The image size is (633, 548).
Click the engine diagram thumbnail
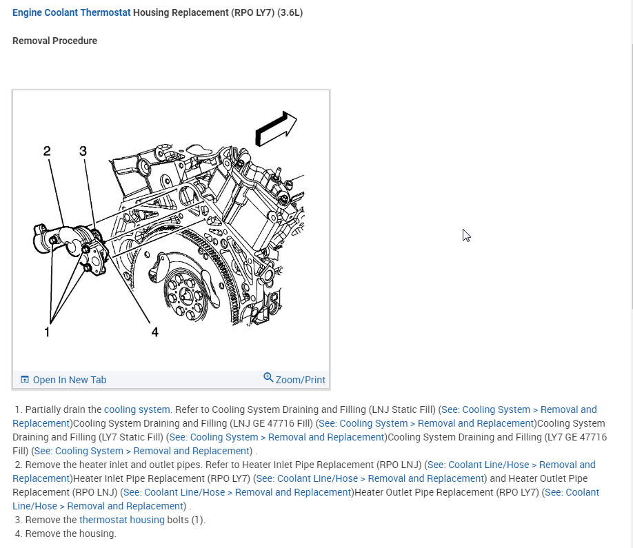point(171,230)
